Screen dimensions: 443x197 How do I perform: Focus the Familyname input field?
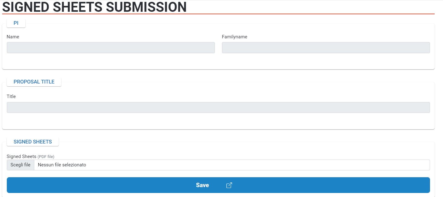coord(326,48)
